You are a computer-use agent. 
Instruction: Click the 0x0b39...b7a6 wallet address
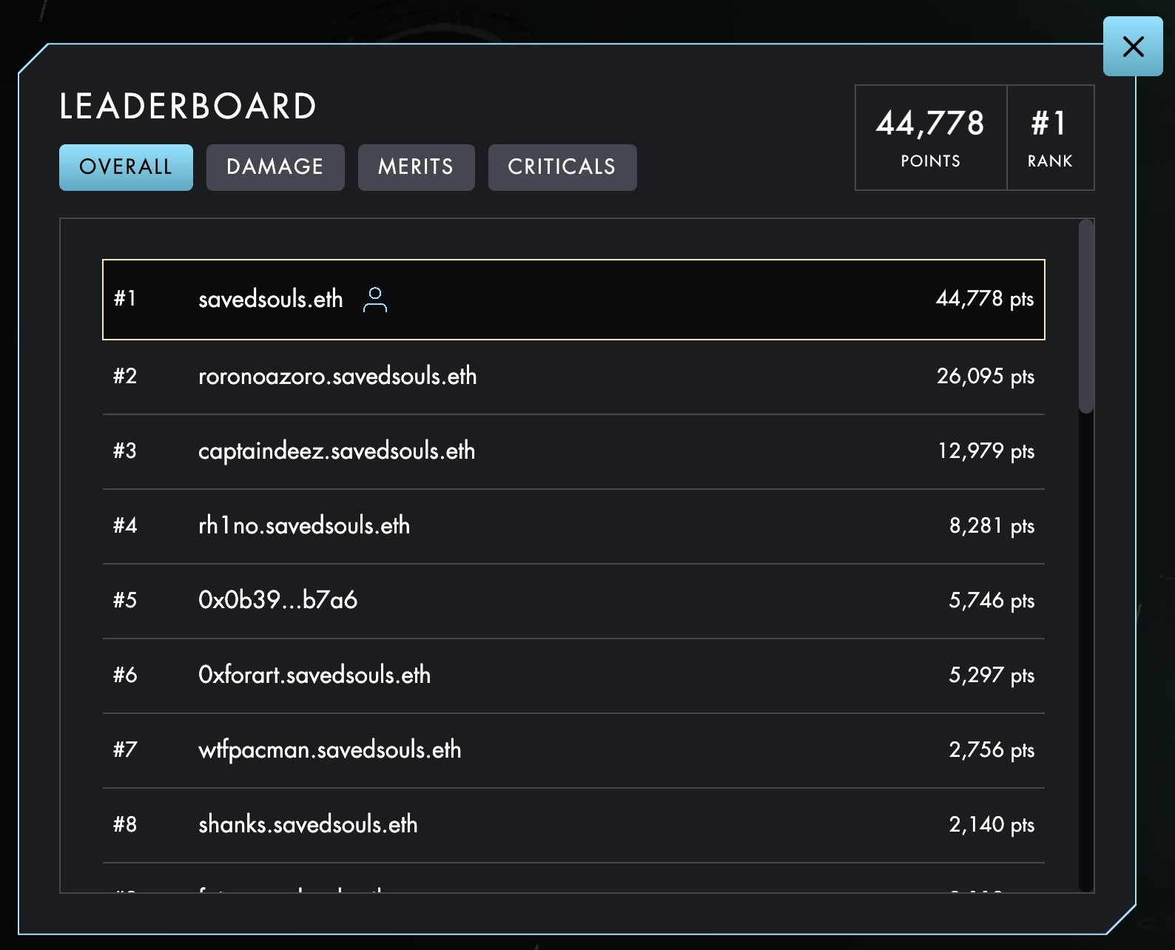pyautogui.click(x=277, y=600)
